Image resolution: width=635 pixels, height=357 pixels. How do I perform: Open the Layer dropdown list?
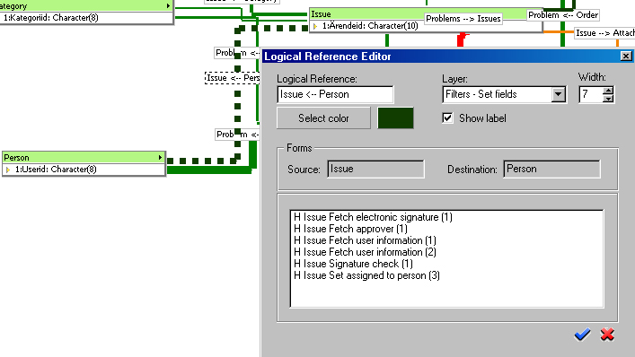click(x=558, y=94)
